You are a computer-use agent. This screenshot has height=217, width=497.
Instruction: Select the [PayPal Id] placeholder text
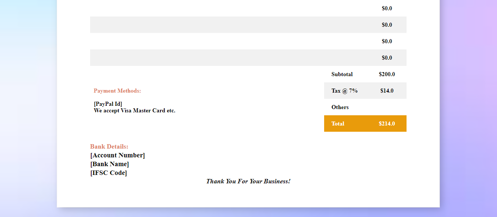pos(108,104)
